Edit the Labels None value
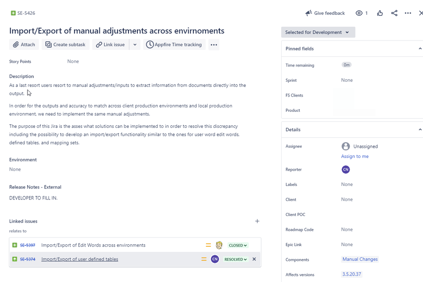The height and width of the screenshot is (282, 423). (x=347, y=184)
